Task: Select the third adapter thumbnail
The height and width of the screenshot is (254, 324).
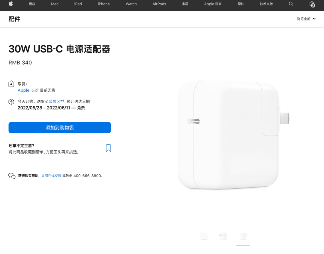Action: click(x=243, y=236)
